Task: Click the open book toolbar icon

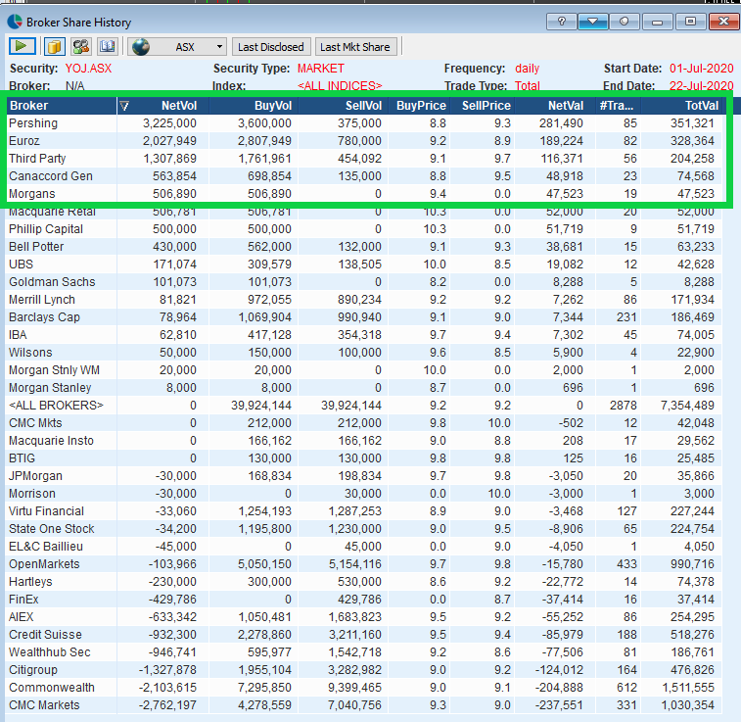Action: 108,46
